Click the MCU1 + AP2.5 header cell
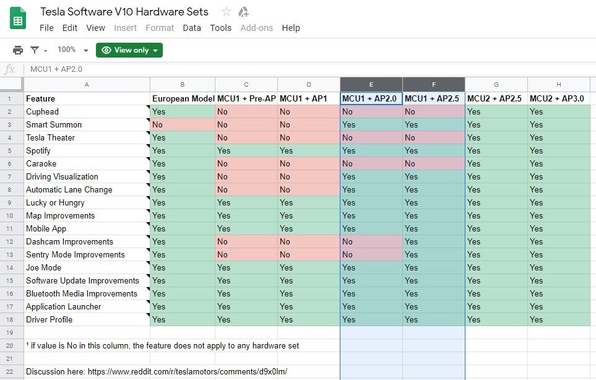 point(434,99)
